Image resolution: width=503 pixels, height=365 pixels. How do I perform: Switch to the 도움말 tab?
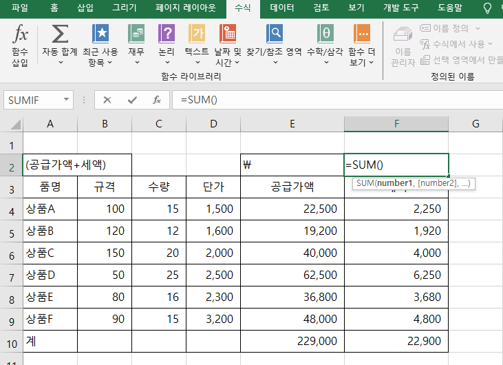click(450, 8)
